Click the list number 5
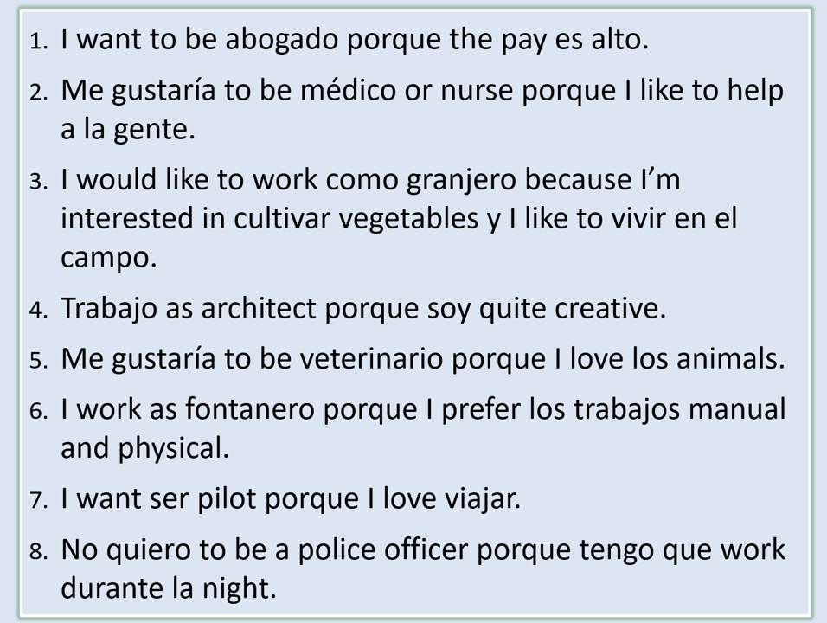Screen dimensions: 827x623 pos(39,361)
